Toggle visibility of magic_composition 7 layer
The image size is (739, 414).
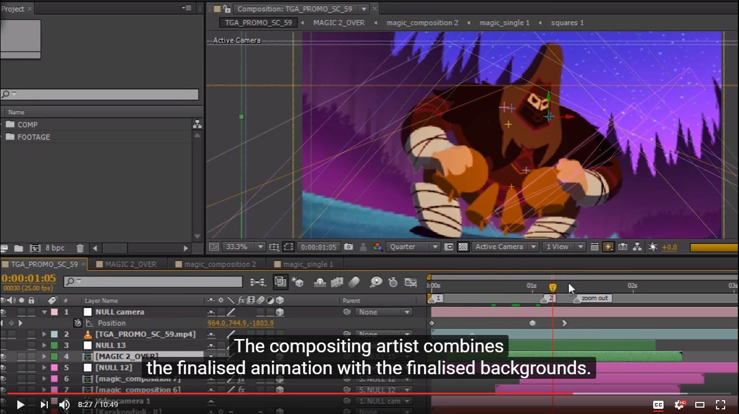point(3,379)
